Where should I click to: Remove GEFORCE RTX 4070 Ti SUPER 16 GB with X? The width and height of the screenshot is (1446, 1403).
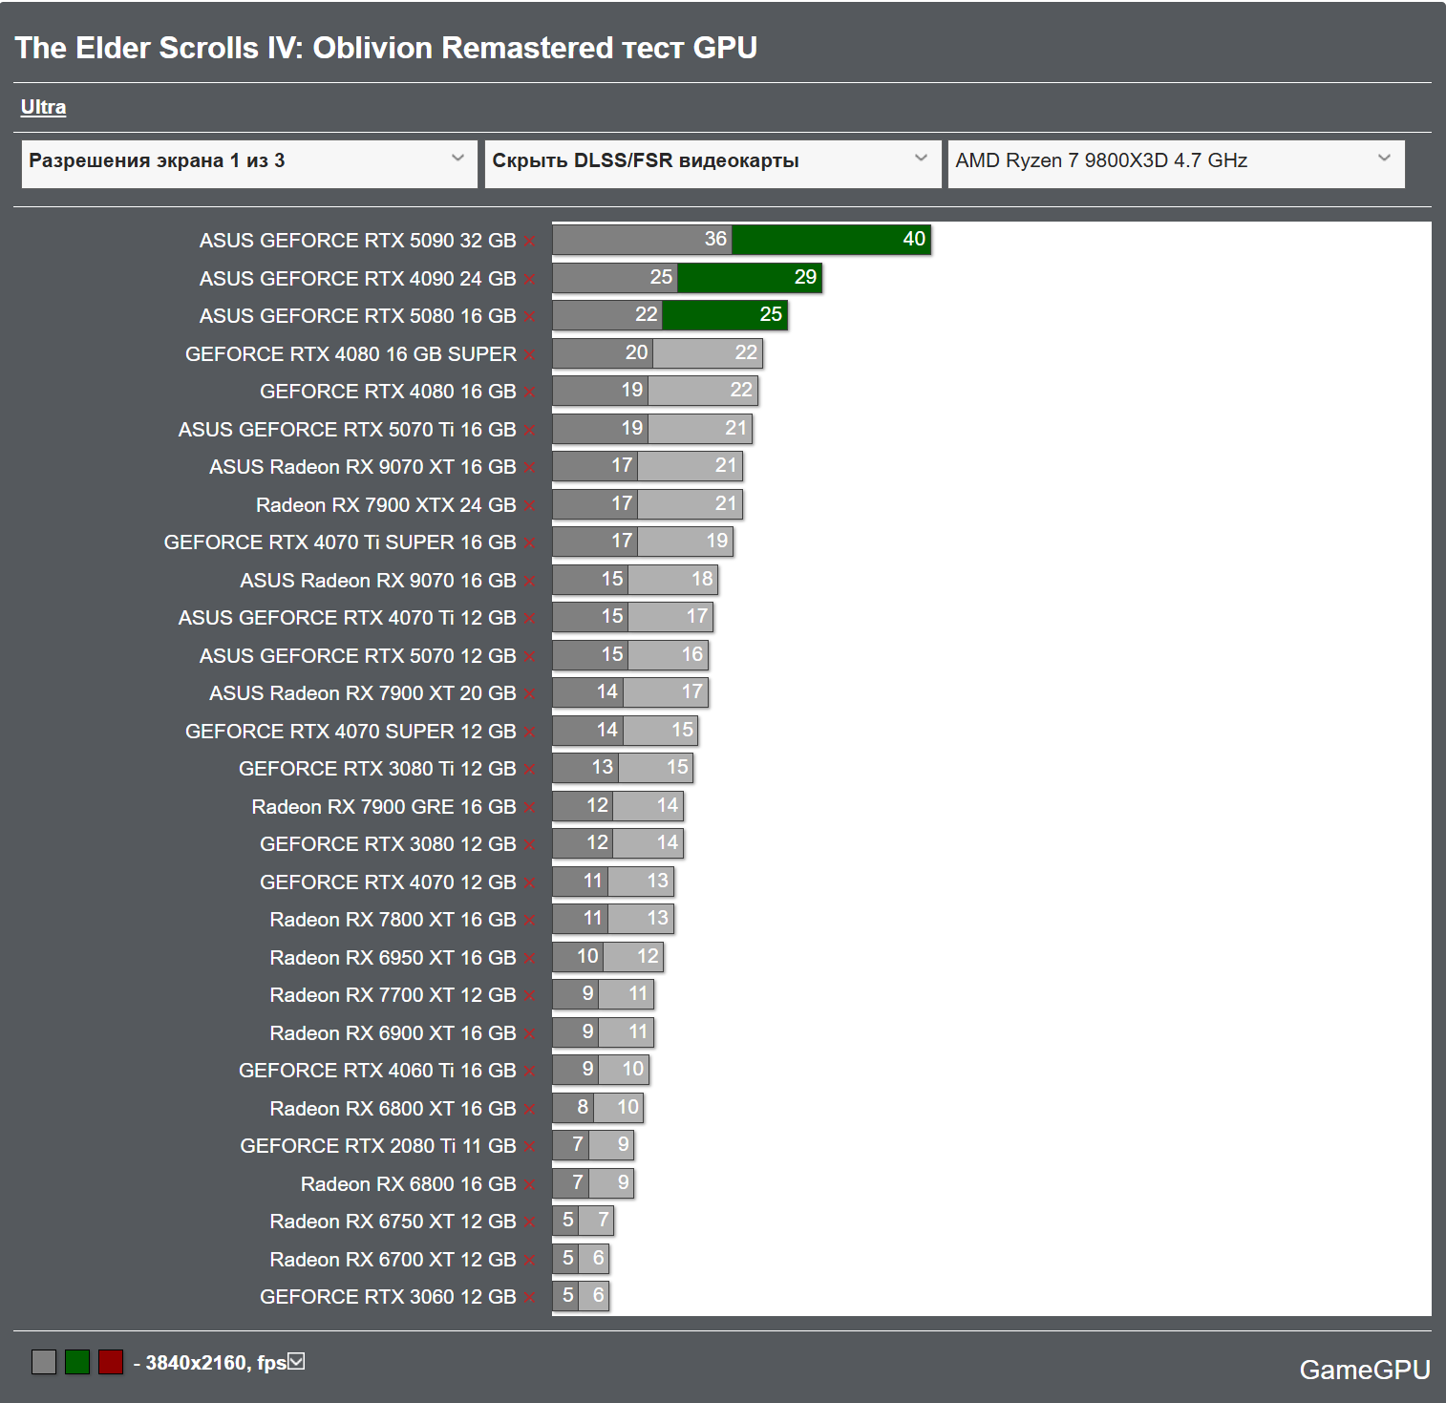pyautogui.click(x=529, y=543)
